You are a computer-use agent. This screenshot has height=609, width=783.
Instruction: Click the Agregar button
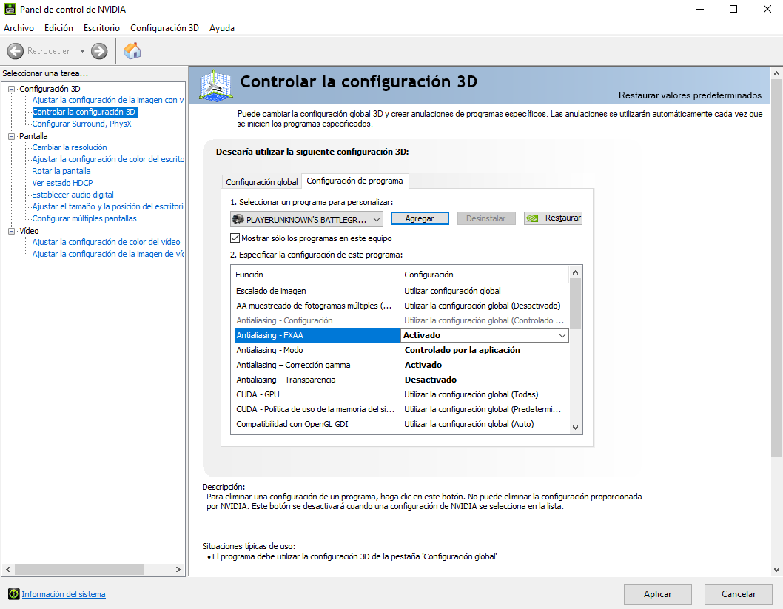click(420, 218)
